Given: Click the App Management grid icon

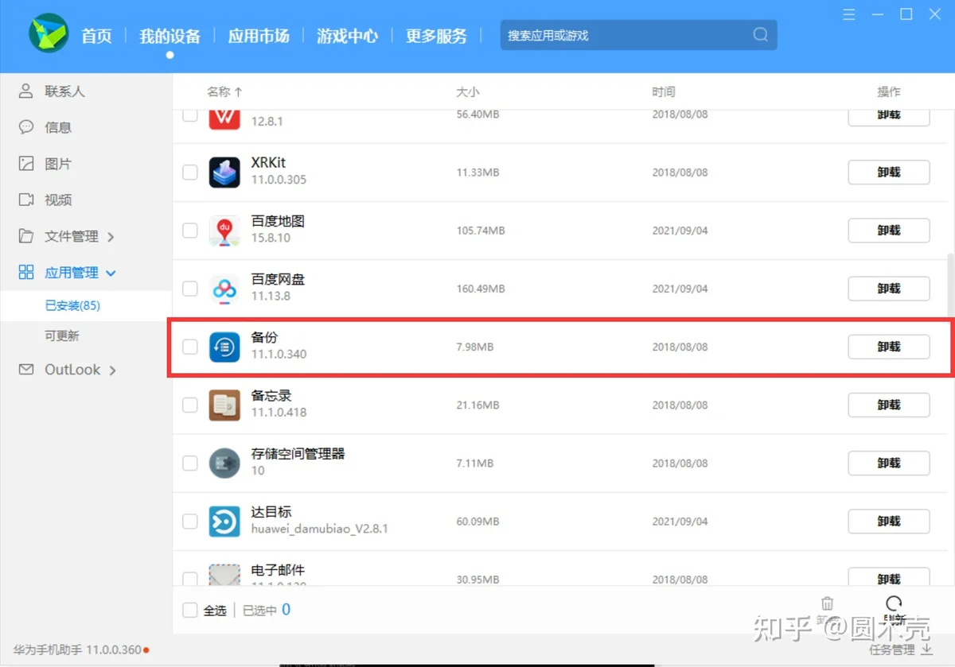Looking at the screenshot, I should pos(26,273).
